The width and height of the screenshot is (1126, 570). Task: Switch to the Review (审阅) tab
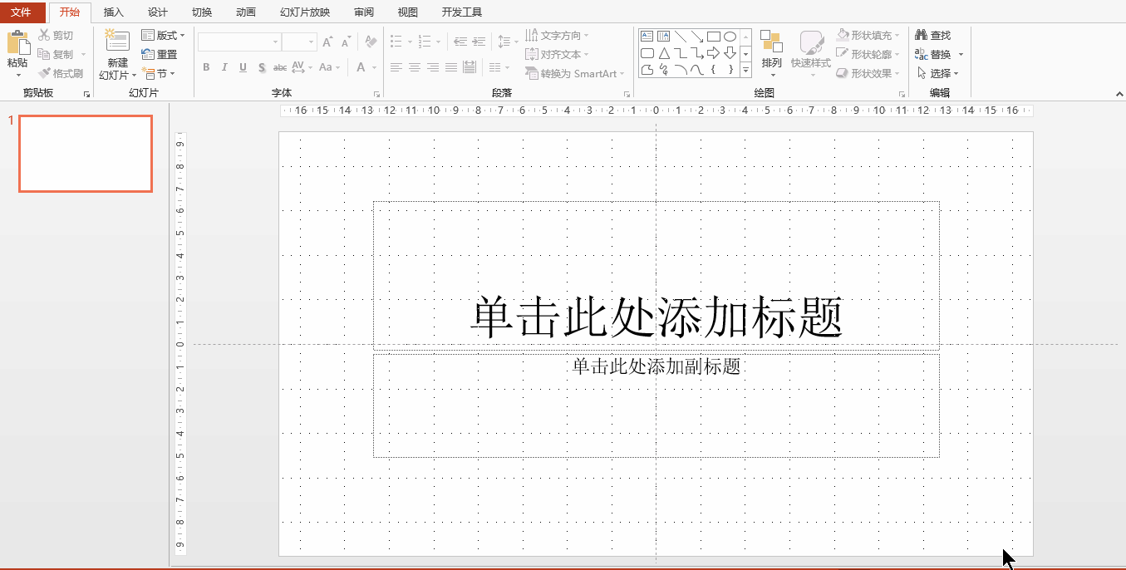pos(364,12)
